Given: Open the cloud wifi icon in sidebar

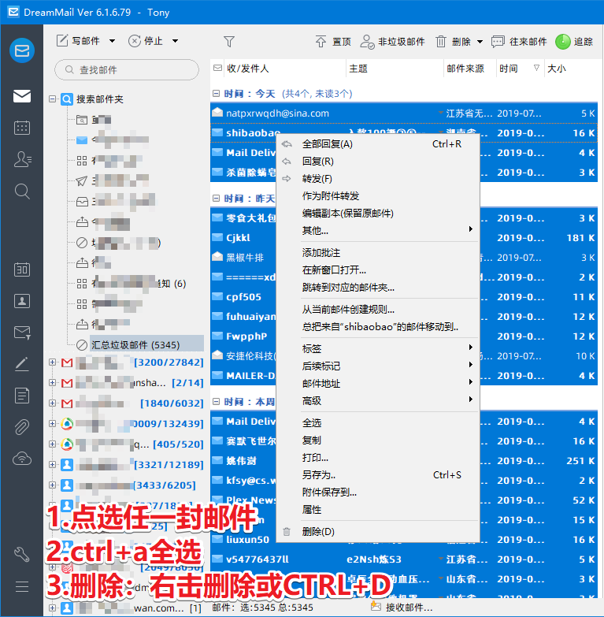Looking at the screenshot, I should click(22, 459).
